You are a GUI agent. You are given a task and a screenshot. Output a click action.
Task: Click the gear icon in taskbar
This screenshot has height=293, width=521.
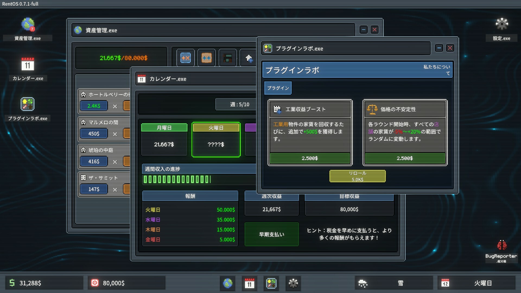tap(293, 283)
